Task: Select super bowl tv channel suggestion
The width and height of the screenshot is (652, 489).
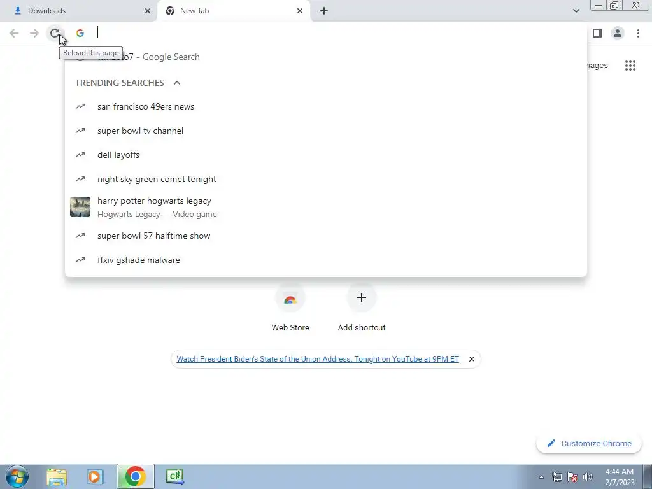Action: click(326, 131)
